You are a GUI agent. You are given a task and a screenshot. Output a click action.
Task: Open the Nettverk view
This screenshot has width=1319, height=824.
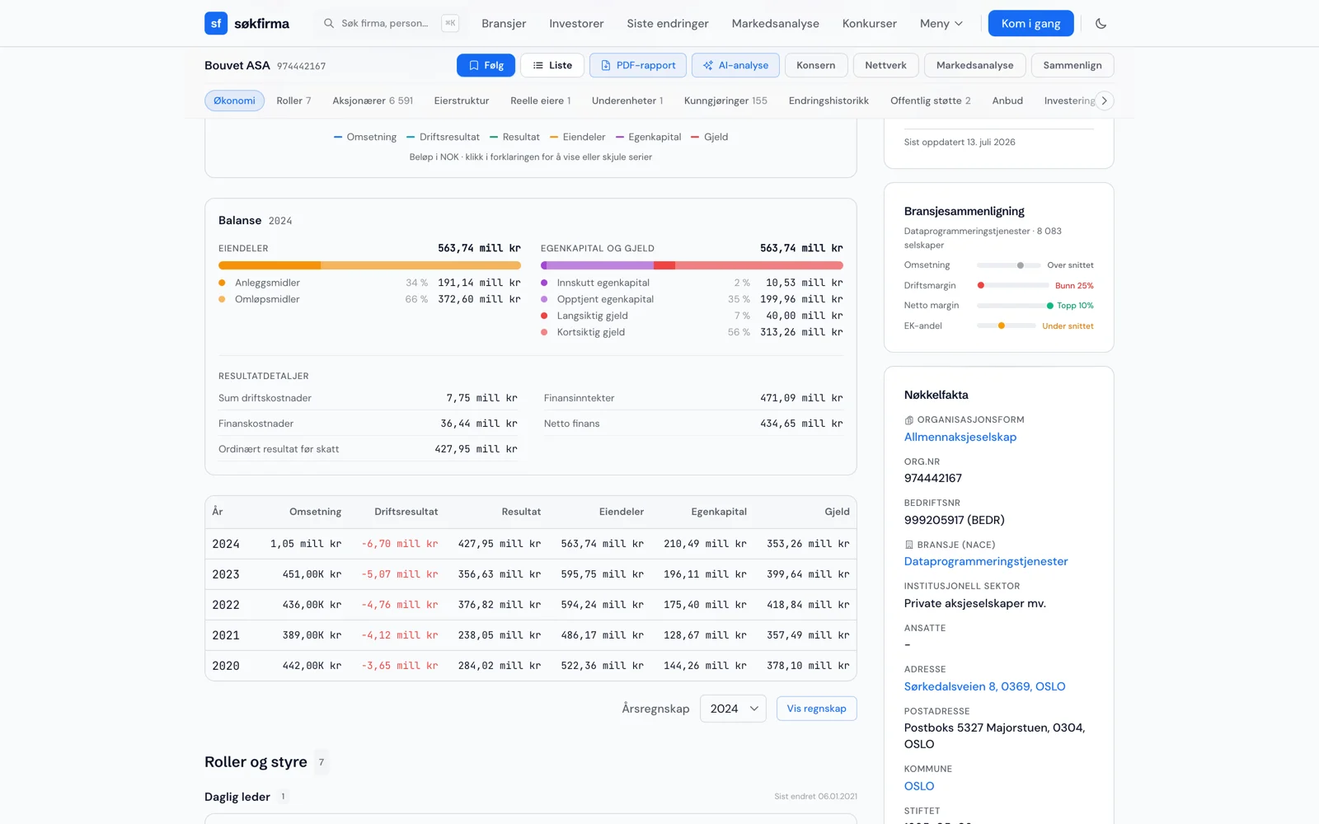886,65
